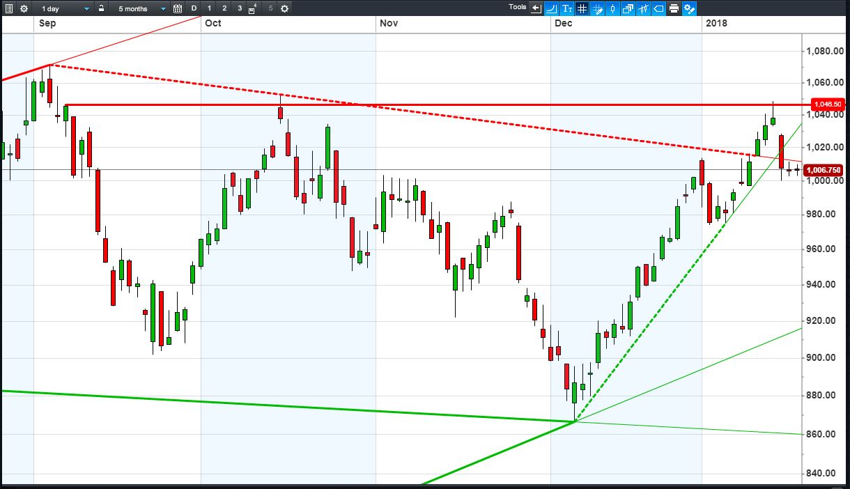Toggle the grid lines icon

coord(582,8)
